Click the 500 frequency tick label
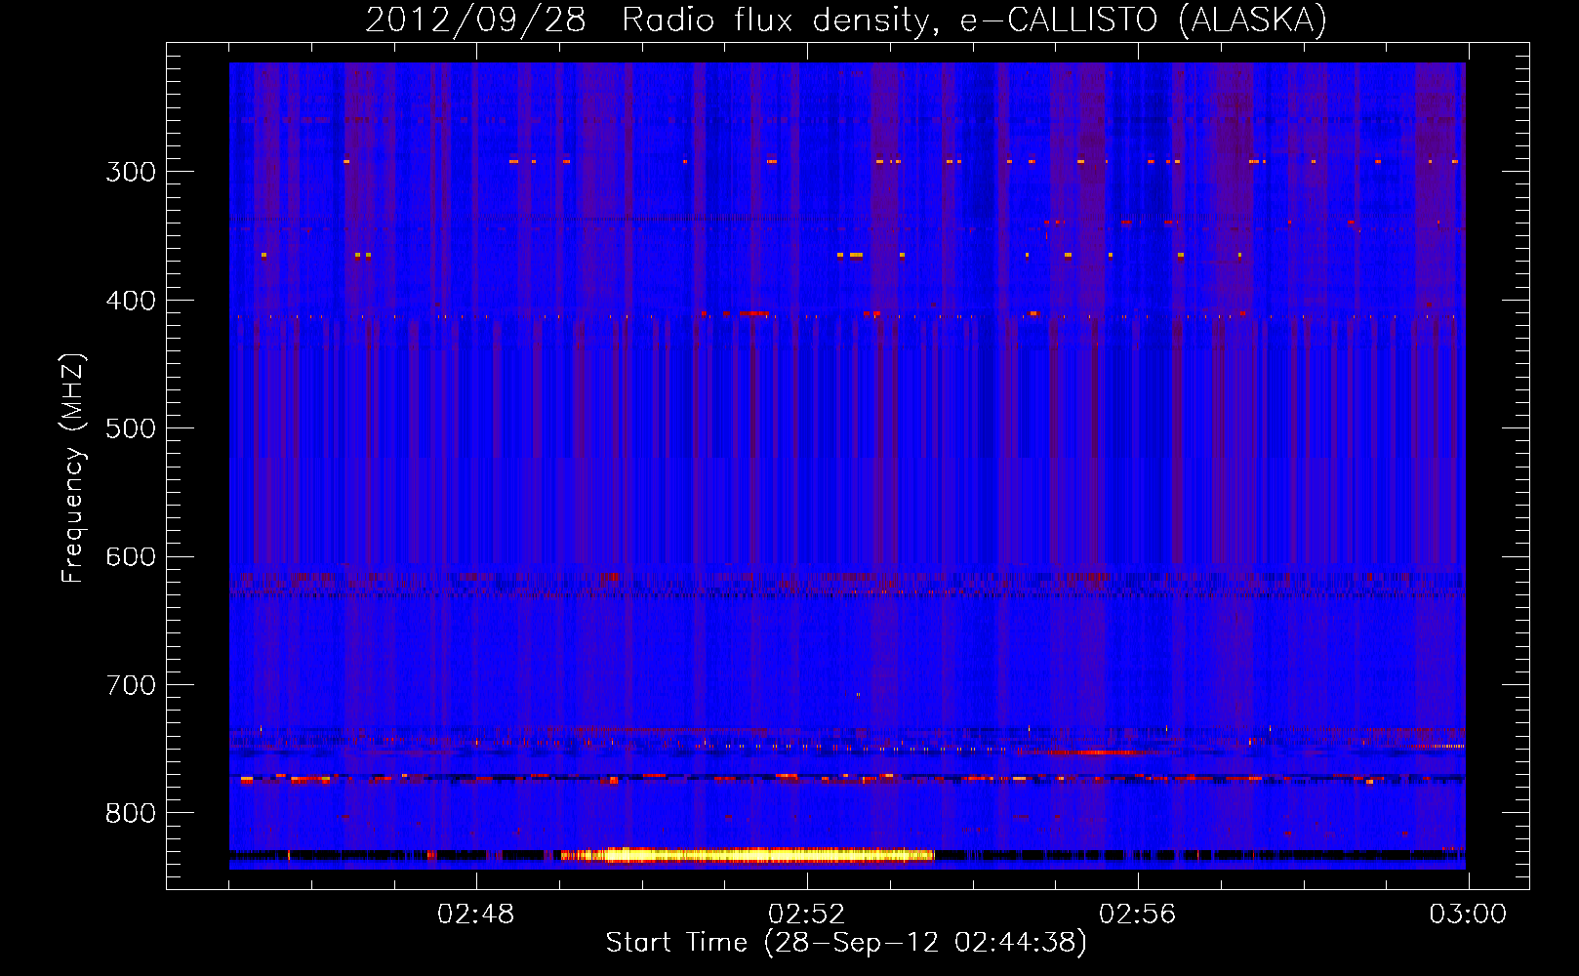The height and width of the screenshot is (976, 1579). point(131,428)
